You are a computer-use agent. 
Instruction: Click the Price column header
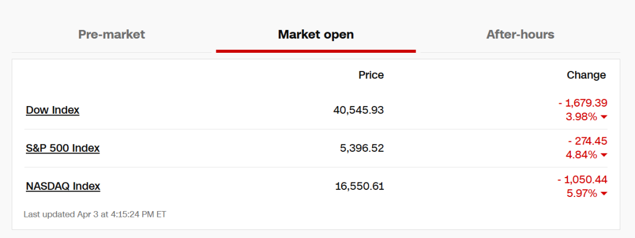[x=371, y=75]
